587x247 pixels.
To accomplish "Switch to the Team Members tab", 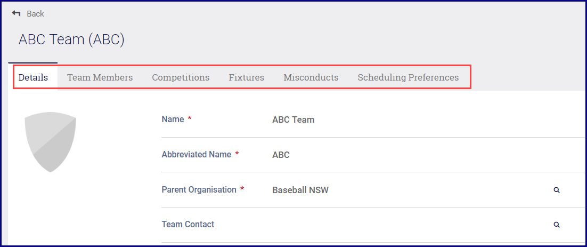I will click(100, 77).
